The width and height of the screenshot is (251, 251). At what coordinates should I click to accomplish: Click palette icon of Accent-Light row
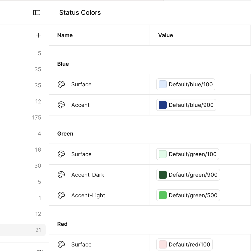tap(61, 195)
